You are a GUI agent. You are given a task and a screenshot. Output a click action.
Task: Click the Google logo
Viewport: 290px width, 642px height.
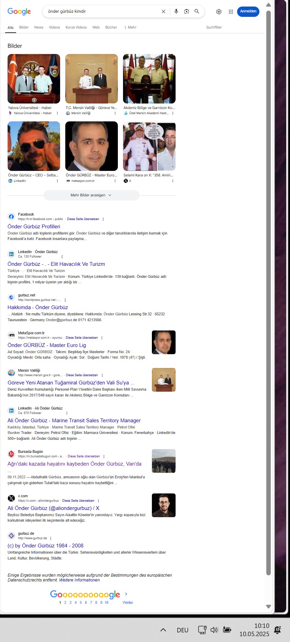pos(19,11)
